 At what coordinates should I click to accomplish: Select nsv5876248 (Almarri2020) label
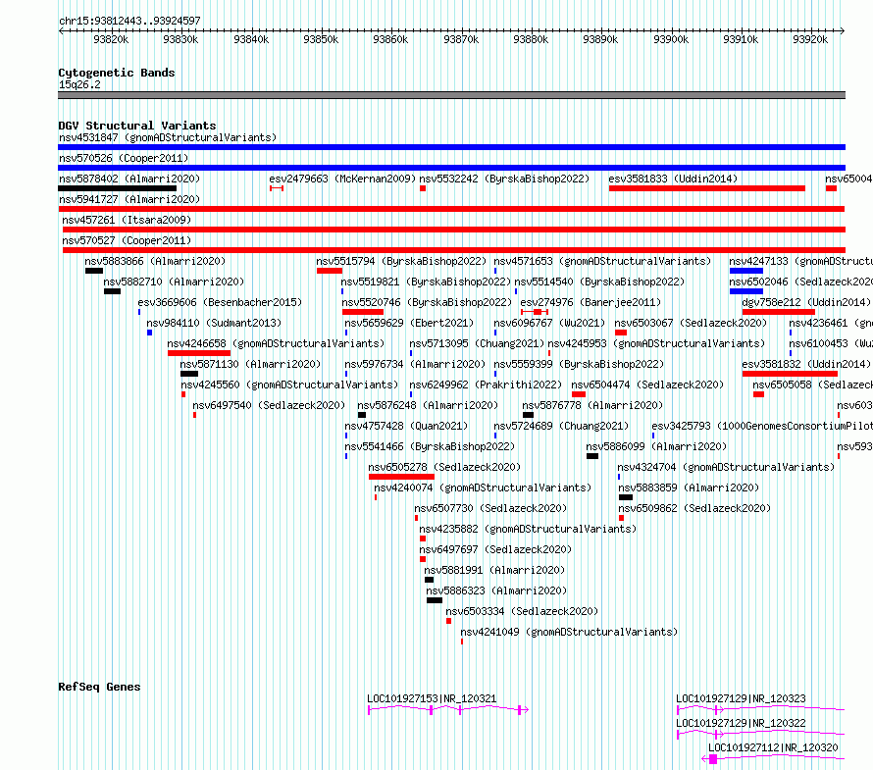(428, 405)
